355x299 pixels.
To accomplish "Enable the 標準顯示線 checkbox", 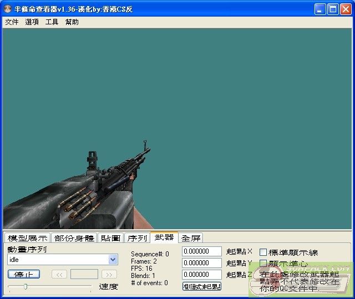I will [x=263, y=252].
